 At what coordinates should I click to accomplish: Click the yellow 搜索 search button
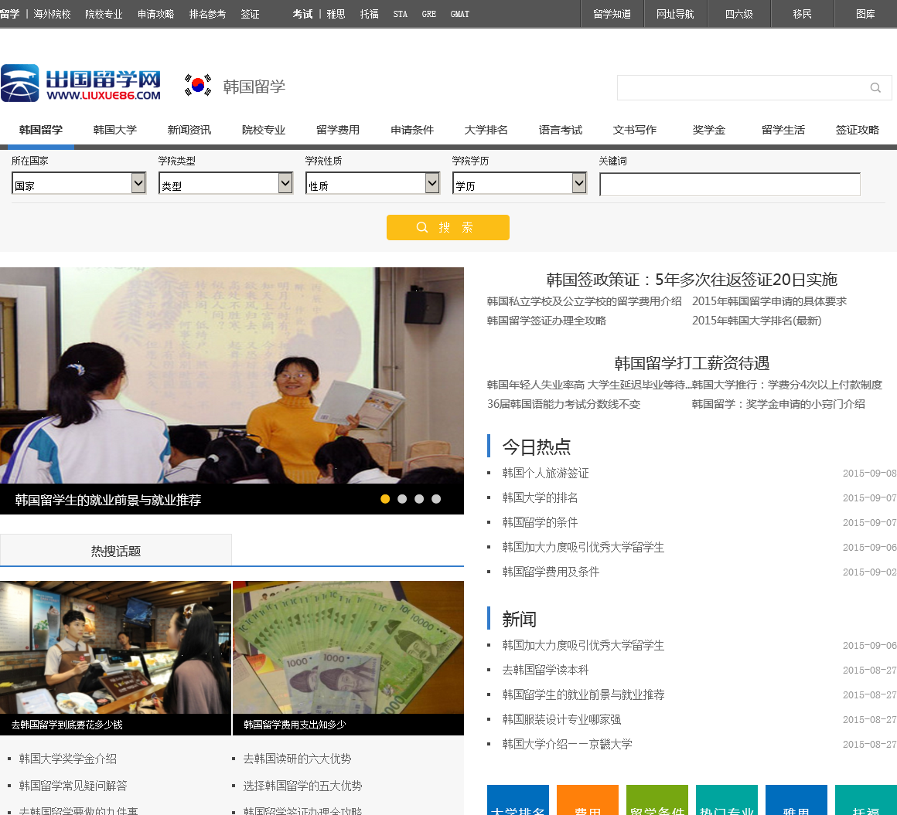448,227
